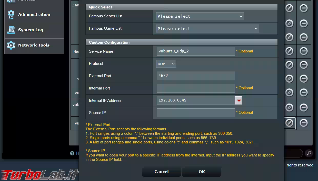Image resolution: width=318 pixels, height=181 pixels.
Task: Click the edit pencil icon in the Zan row
Action: [x=289, y=8]
